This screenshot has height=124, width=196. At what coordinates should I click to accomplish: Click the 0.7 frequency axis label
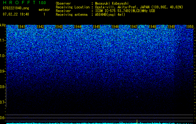click(x=2, y=102)
